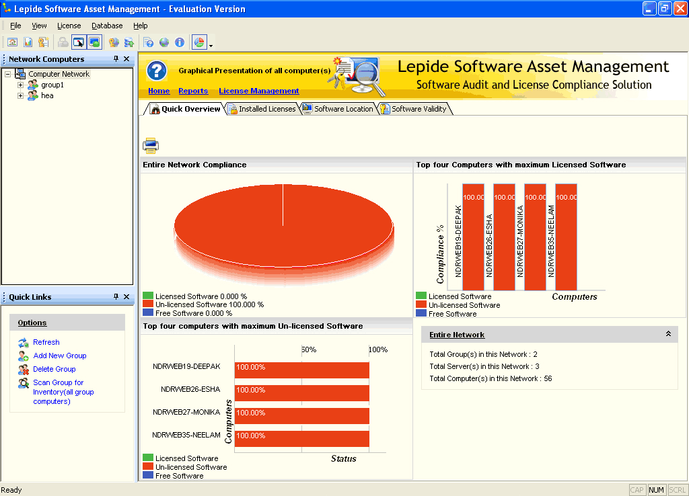The height and width of the screenshot is (496, 689).
Task: Click the help document toolbar icon
Action: coord(149,42)
